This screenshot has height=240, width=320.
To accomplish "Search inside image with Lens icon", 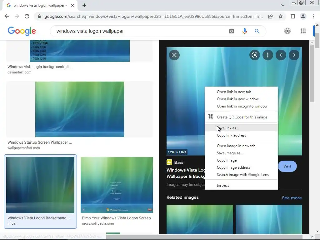I will tap(254, 55).
